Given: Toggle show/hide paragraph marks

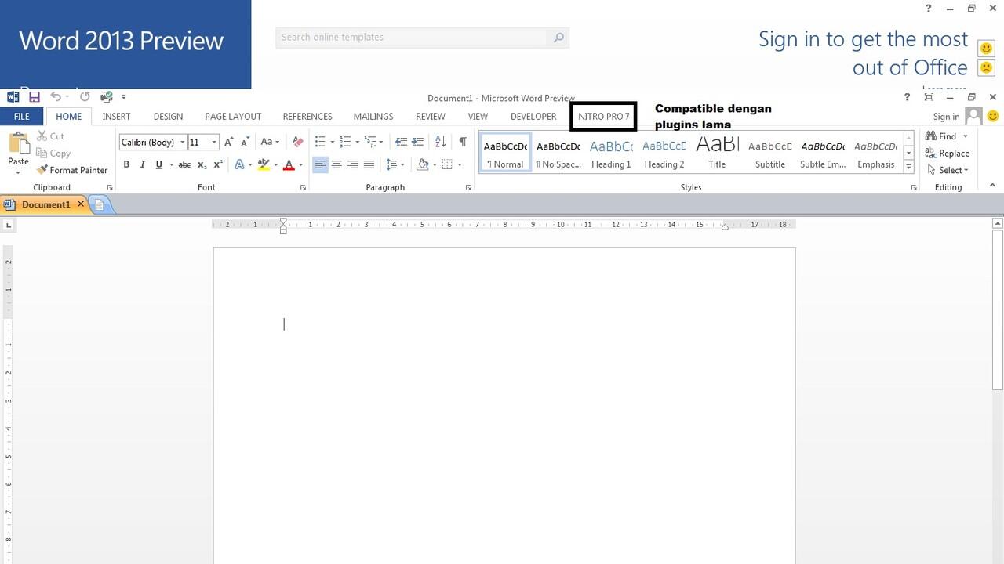Looking at the screenshot, I should [463, 142].
